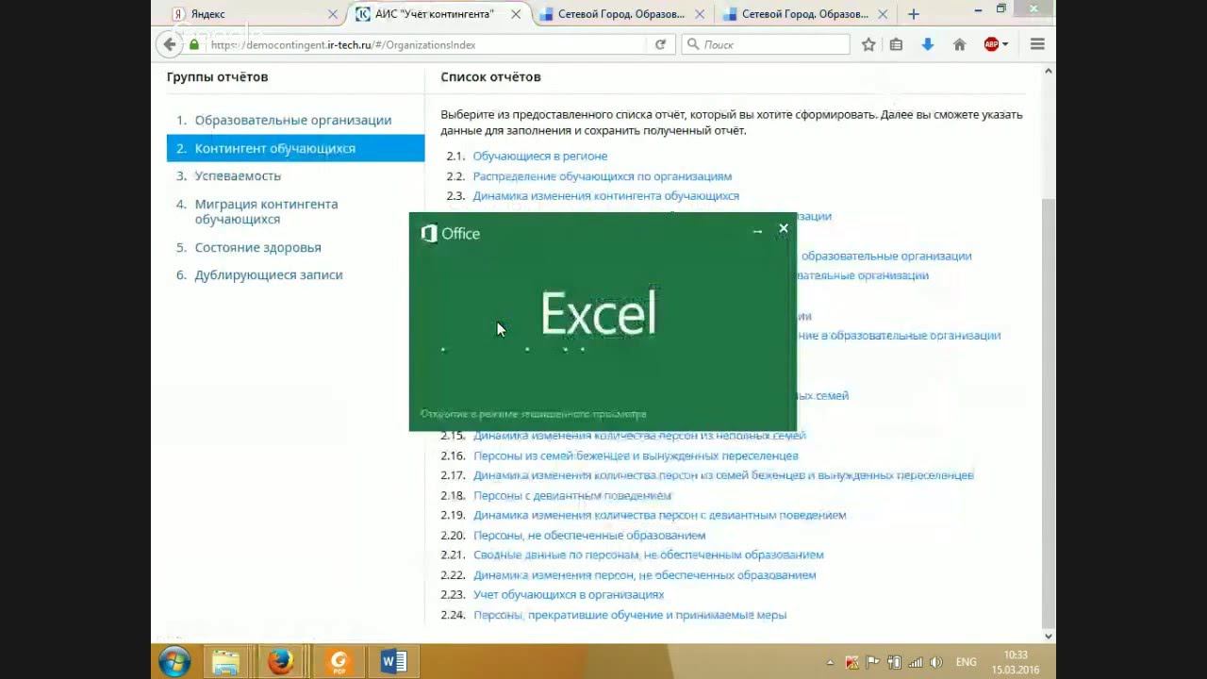Close the АИС "Учёт контингента" tab
This screenshot has height=679, width=1207.
pos(516,14)
